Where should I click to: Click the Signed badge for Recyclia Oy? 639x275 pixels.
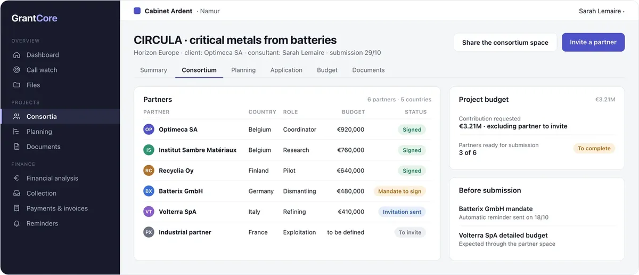(x=412, y=171)
